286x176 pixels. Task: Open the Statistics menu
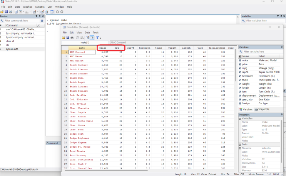(40, 7)
